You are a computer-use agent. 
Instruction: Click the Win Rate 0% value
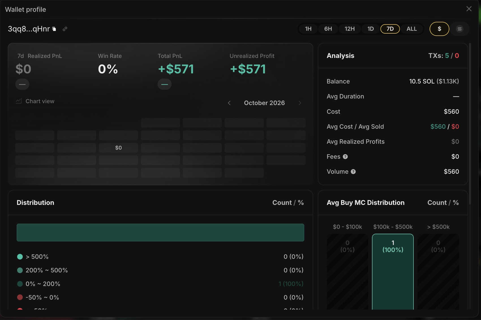pyautogui.click(x=108, y=69)
